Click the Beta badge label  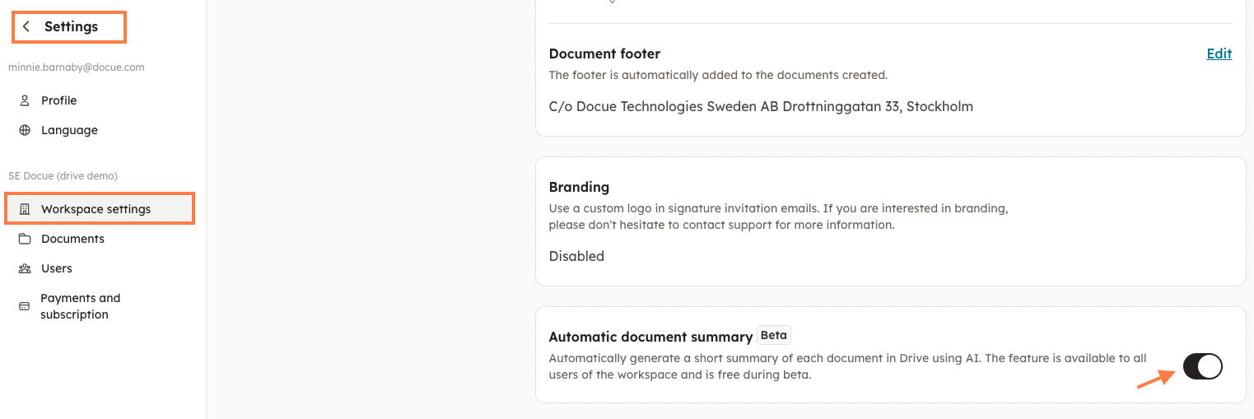click(773, 335)
